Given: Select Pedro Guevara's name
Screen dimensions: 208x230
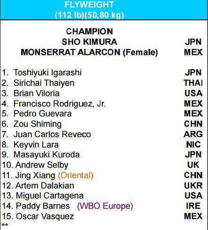Looking at the screenshot, I should [x=43, y=114].
